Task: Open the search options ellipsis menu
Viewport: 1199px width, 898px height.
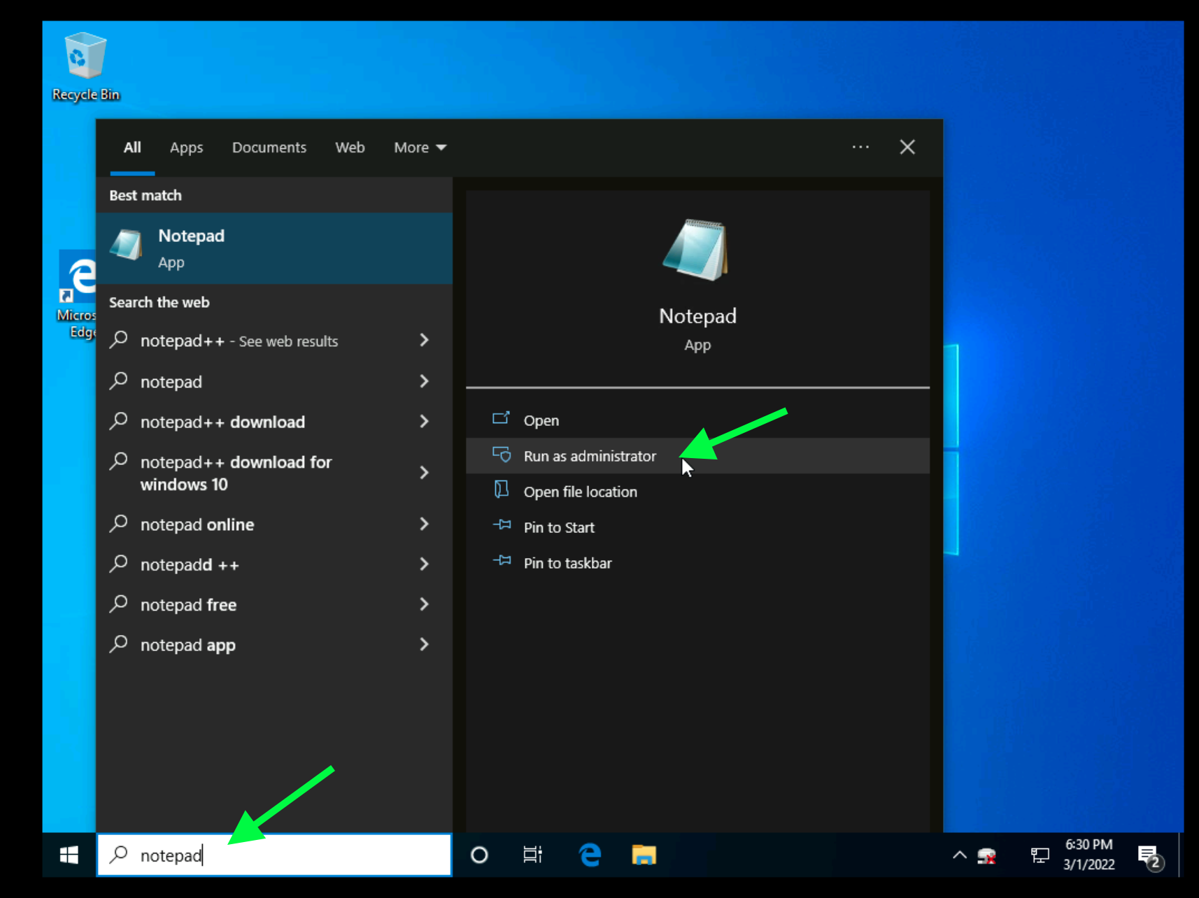Action: 860,147
